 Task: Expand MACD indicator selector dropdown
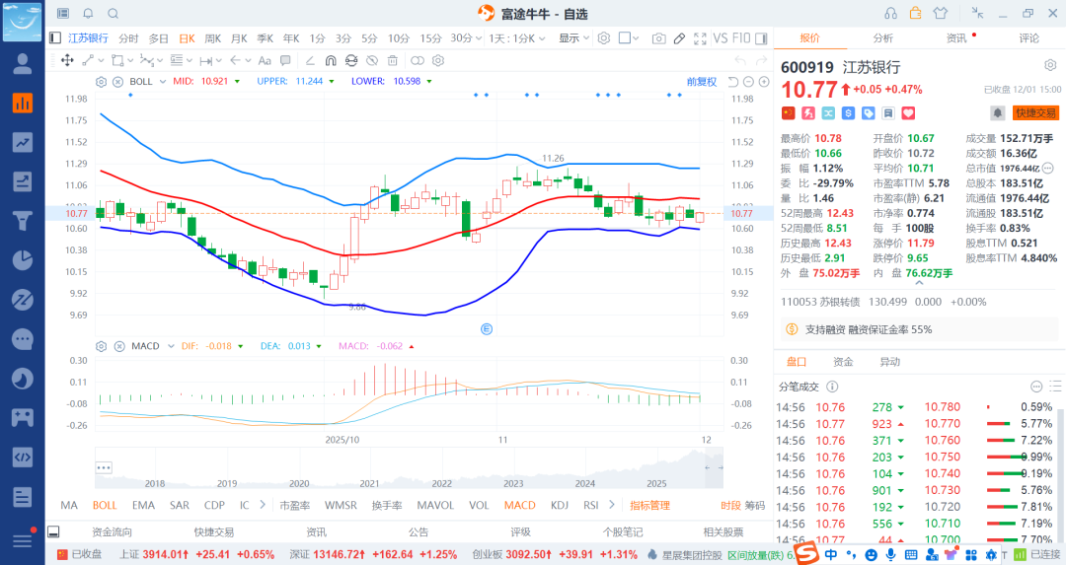click(172, 346)
